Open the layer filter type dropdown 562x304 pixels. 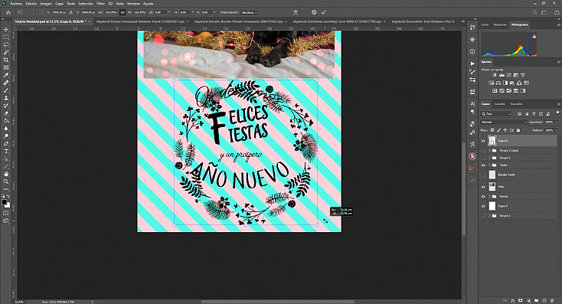tap(496, 113)
